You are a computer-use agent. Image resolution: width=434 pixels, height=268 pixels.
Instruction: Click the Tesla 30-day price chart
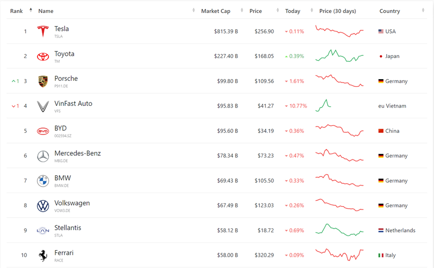click(340, 31)
